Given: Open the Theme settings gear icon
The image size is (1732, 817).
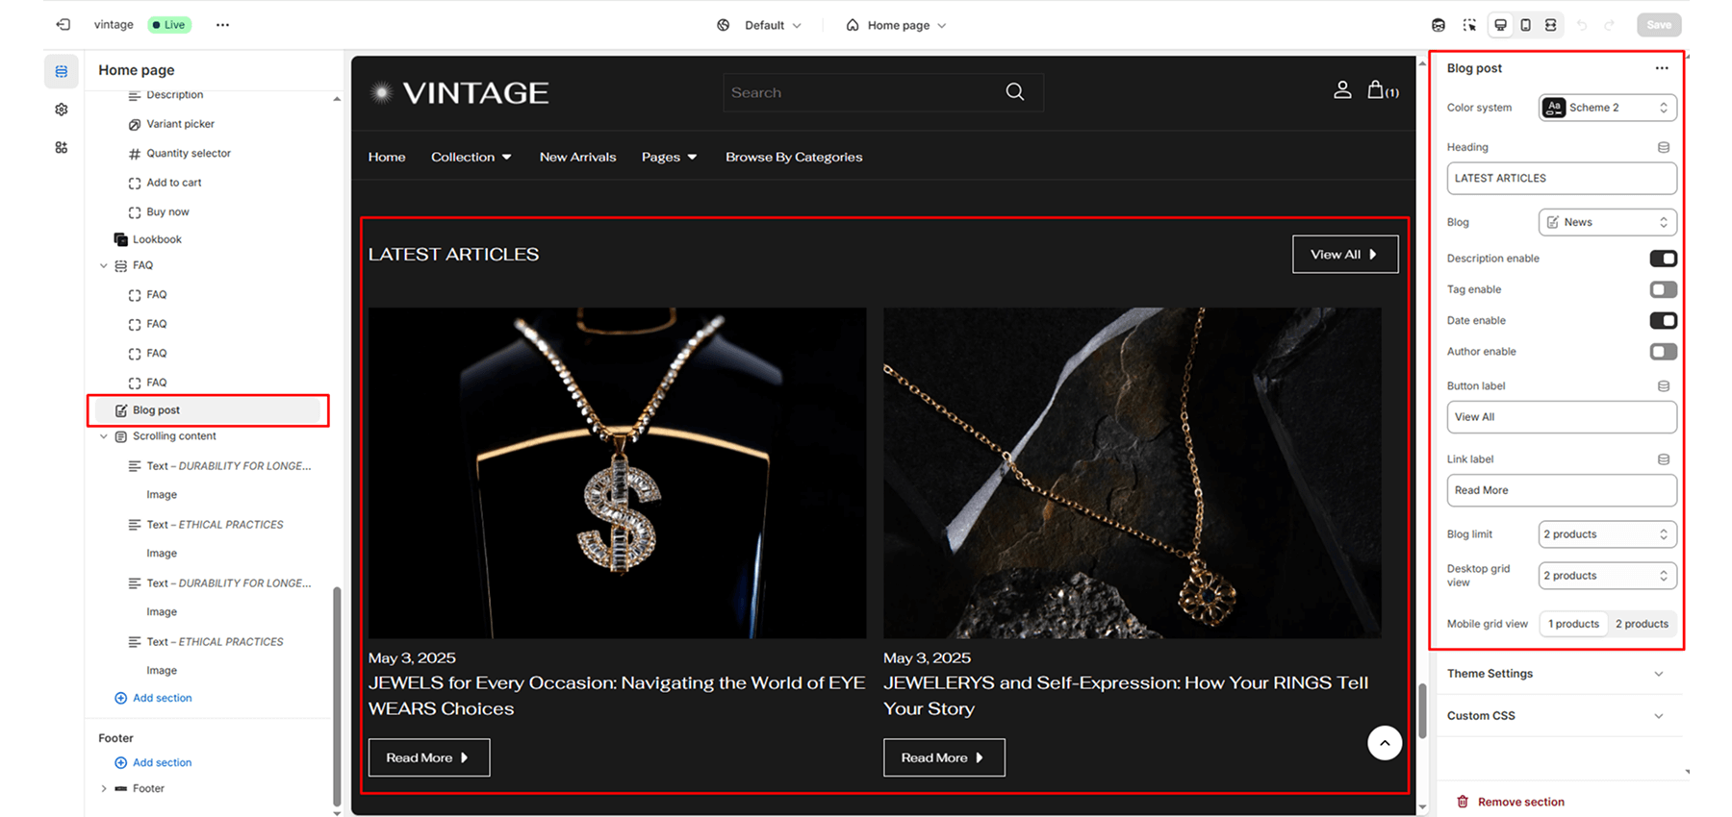Looking at the screenshot, I should tap(62, 110).
